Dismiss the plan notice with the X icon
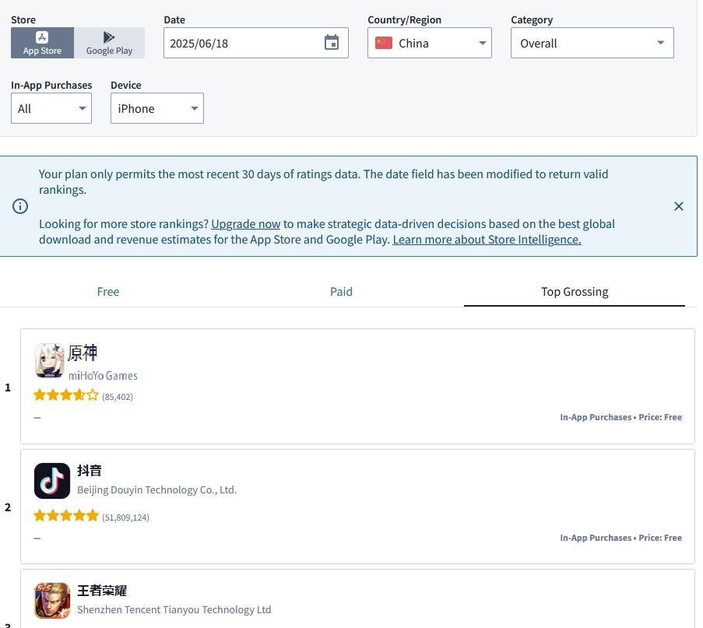This screenshot has width=703, height=628. (678, 206)
